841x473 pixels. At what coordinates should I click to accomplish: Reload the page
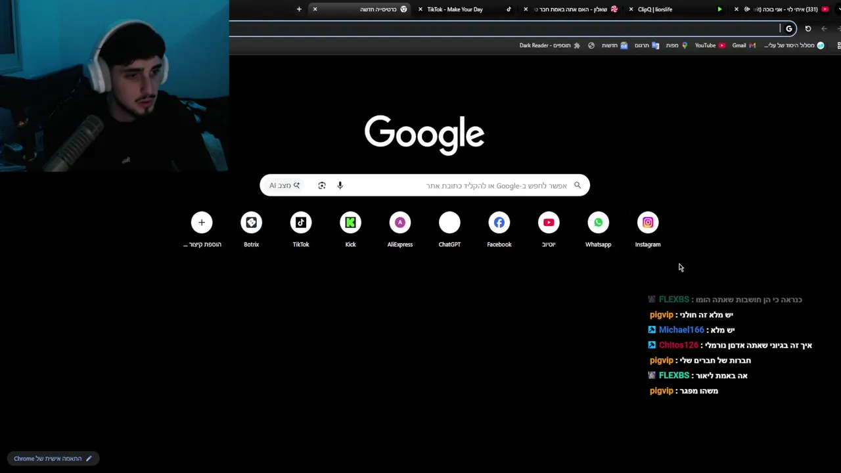coord(808,28)
